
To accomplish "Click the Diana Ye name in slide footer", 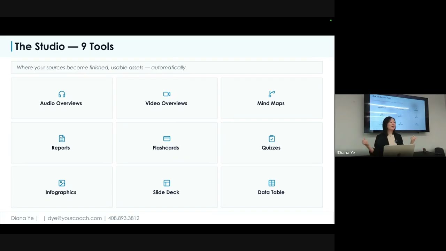I will 22,218.
